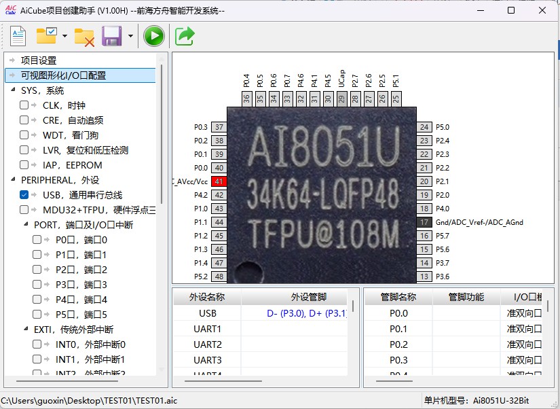Uncheck the USB 通用串行总线 checkbox

(x=24, y=195)
